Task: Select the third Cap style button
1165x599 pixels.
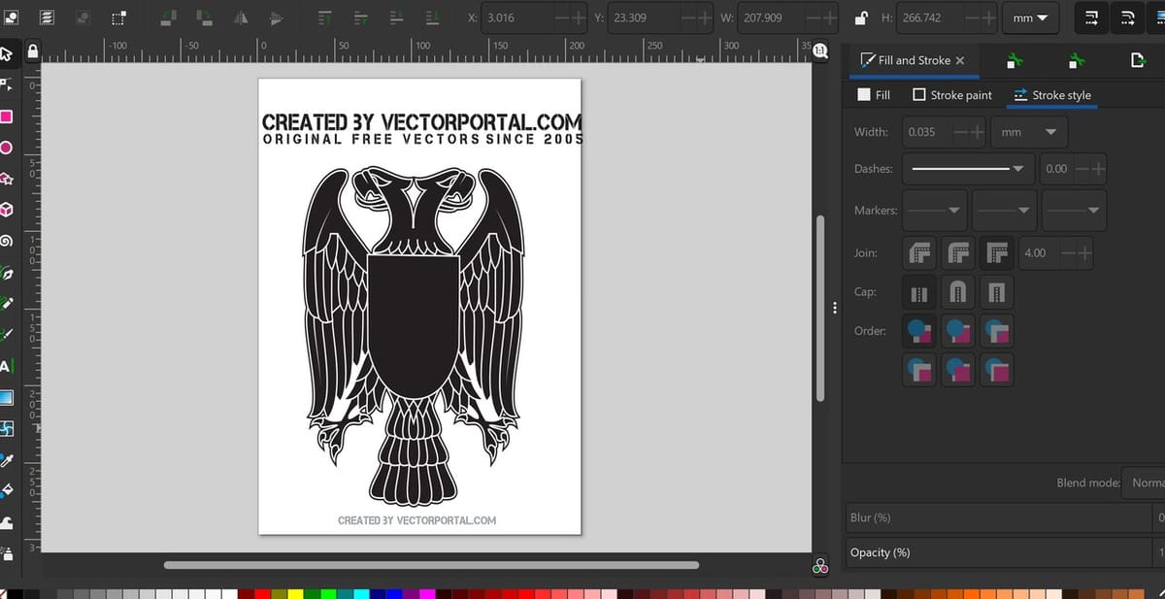Action: [996, 292]
